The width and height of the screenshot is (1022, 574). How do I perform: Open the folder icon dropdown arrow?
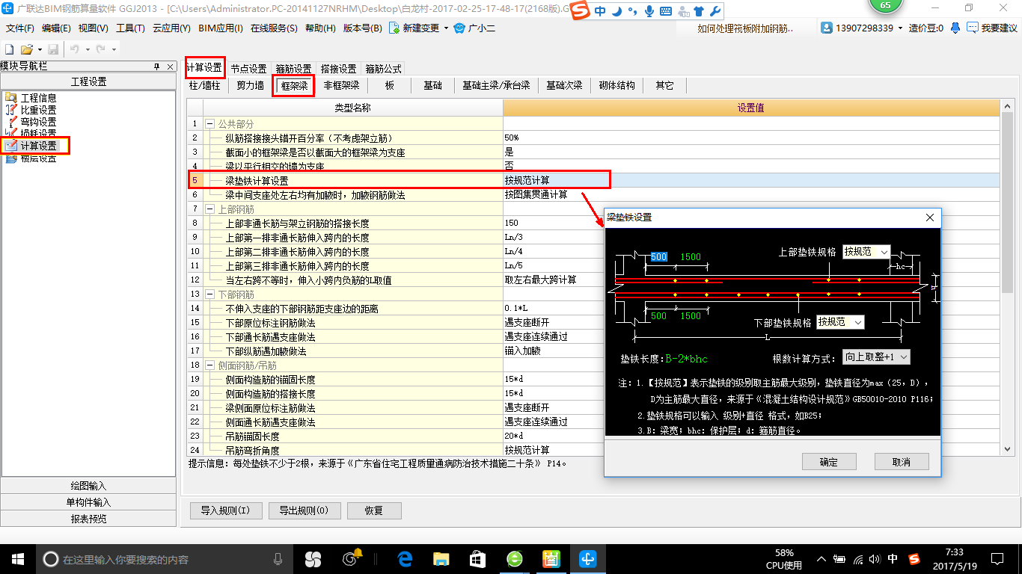[39, 49]
